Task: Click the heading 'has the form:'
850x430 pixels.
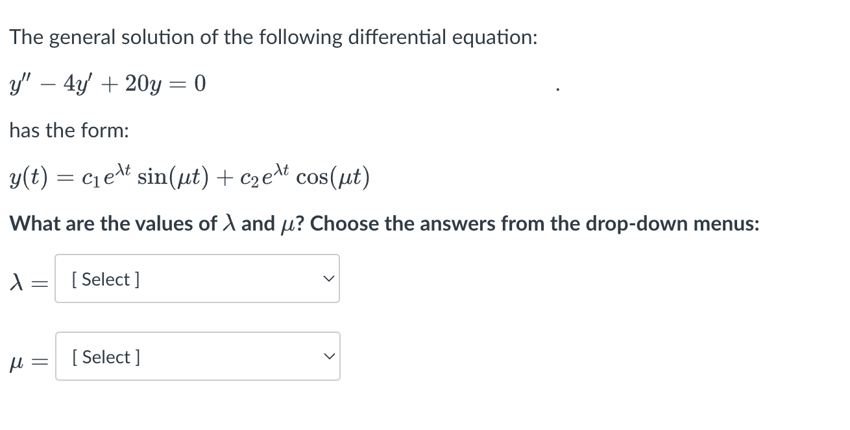Action: pyautogui.click(x=68, y=130)
